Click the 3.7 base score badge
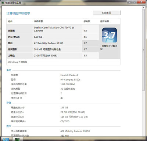This screenshot has width=147, height=141. (110, 35)
